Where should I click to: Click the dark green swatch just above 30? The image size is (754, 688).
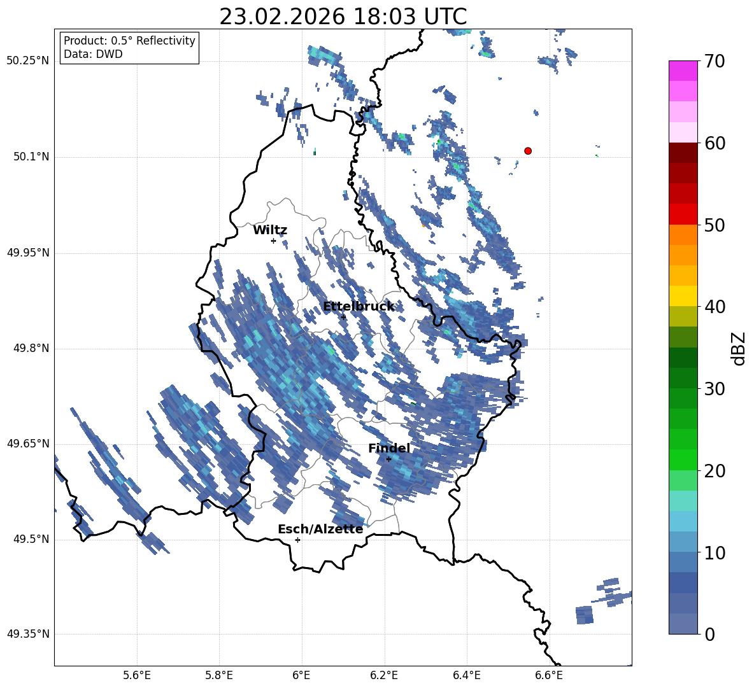pos(683,378)
